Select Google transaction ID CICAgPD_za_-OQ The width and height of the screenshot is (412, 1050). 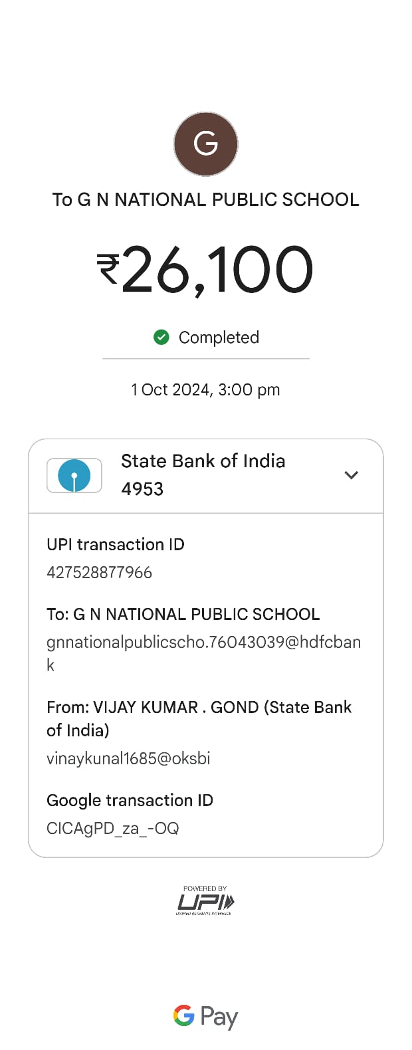click(x=113, y=828)
